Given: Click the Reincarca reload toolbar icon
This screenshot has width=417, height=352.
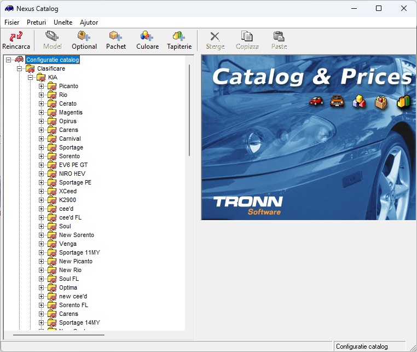Looking at the screenshot, I should (x=16, y=37).
